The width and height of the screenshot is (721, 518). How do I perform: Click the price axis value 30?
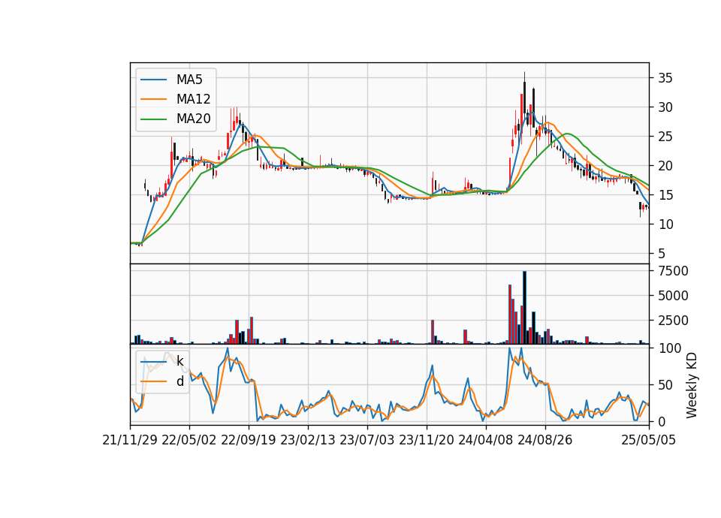tap(665, 107)
